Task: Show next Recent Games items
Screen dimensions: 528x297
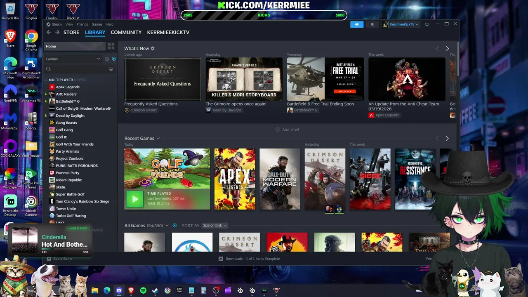Action: 447,138
